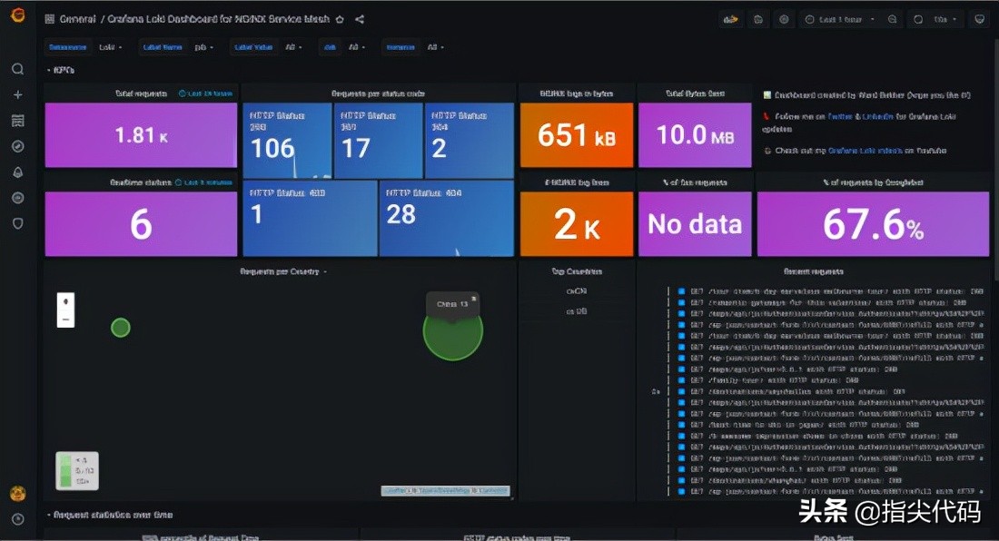The height and width of the screenshot is (541, 999).
Task: Click the Grafana logo home icon
Action: tap(17, 17)
